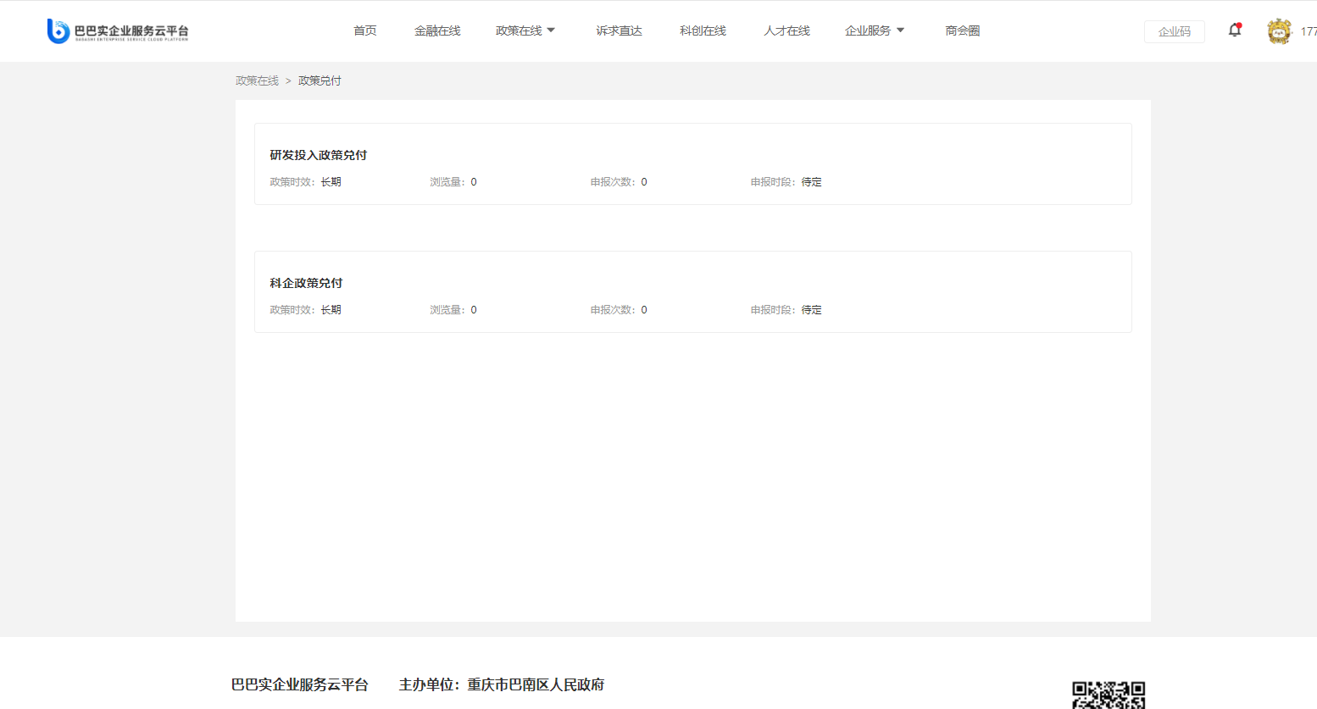Viewport: 1317px width, 709px height.
Task: Open the 金融在线 menu item
Action: coord(437,30)
